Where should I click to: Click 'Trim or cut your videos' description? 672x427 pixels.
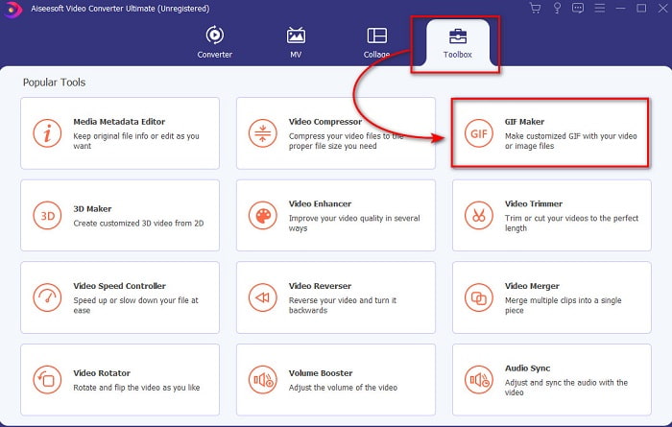[571, 224]
